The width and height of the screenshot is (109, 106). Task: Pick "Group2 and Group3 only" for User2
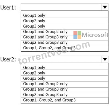65,95
